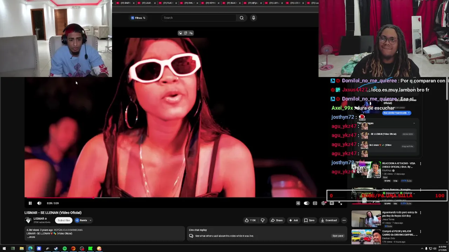The image size is (449, 252).
Task: Collapse the Title Changes panel chevron
Action: point(414,123)
